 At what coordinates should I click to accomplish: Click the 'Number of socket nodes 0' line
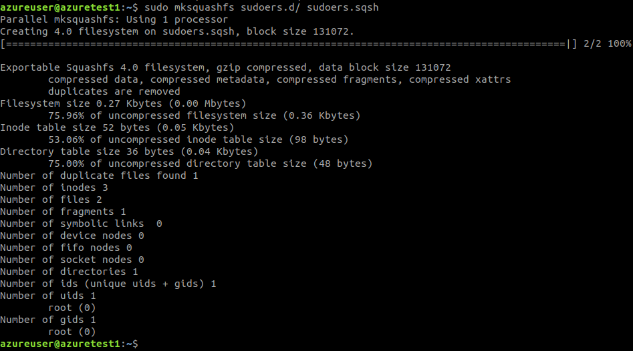point(72,260)
